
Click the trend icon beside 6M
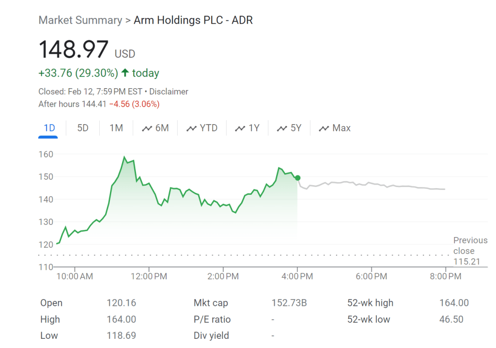147,128
